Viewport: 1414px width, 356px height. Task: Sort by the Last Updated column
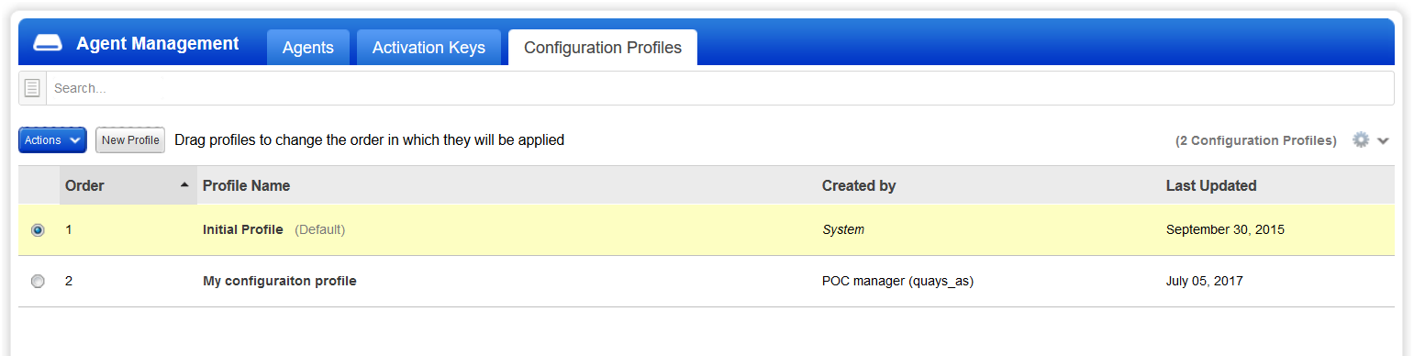[1211, 185]
